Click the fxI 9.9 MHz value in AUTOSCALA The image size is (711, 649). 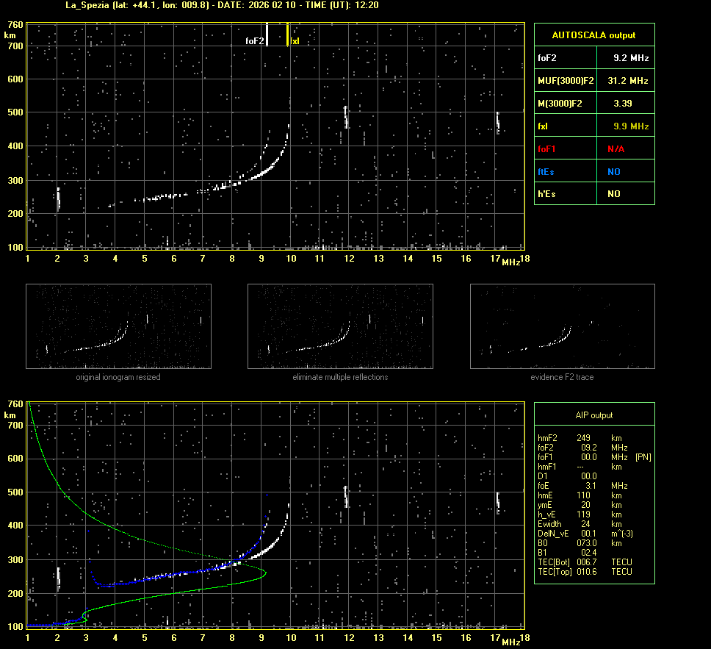pos(630,126)
